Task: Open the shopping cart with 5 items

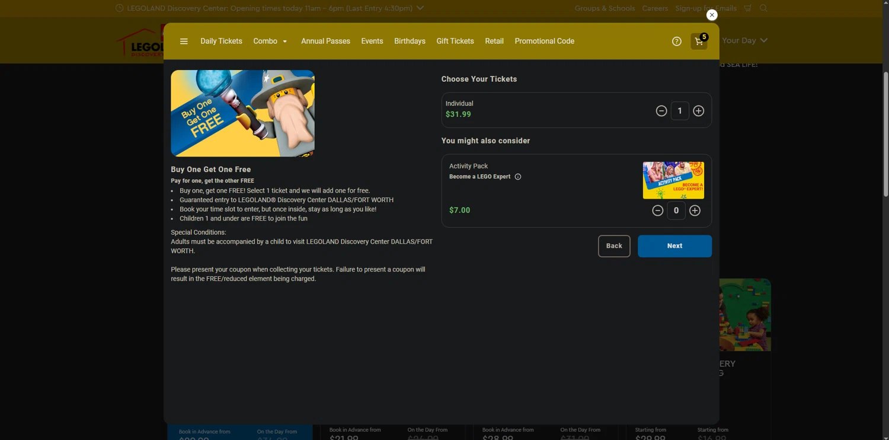Action: click(x=699, y=42)
